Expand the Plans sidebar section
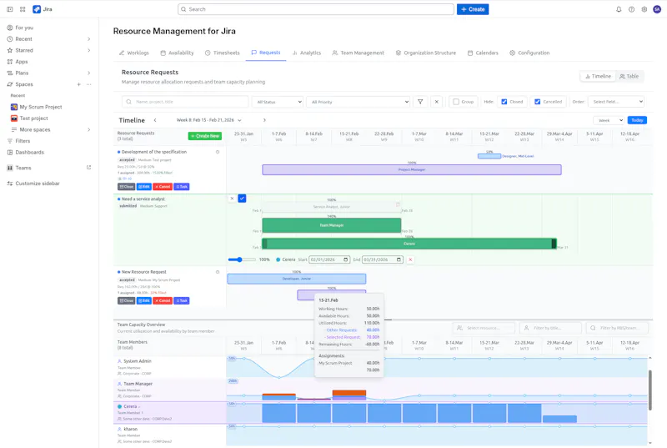Image resolution: width=667 pixels, height=448 pixels. 88,73
